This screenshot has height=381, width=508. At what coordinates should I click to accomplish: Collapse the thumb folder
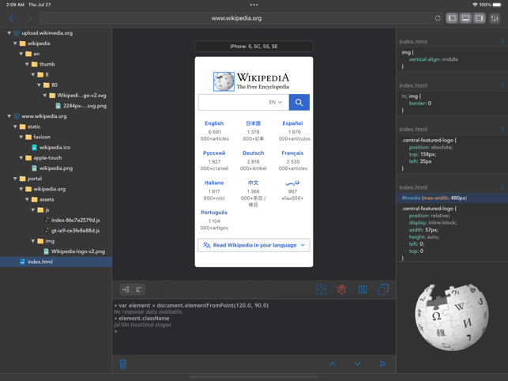point(27,64)
